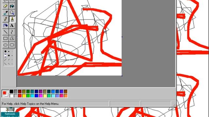209x117 pixels.
Task: Select the Curve tool
Action: click(12, 32)
